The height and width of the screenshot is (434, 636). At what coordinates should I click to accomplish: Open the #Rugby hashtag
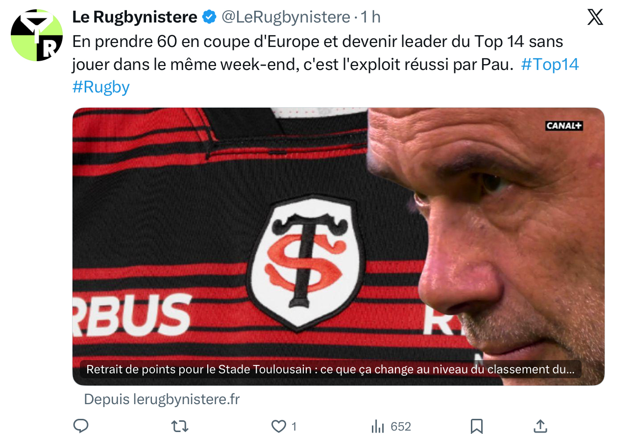(101, 87)
